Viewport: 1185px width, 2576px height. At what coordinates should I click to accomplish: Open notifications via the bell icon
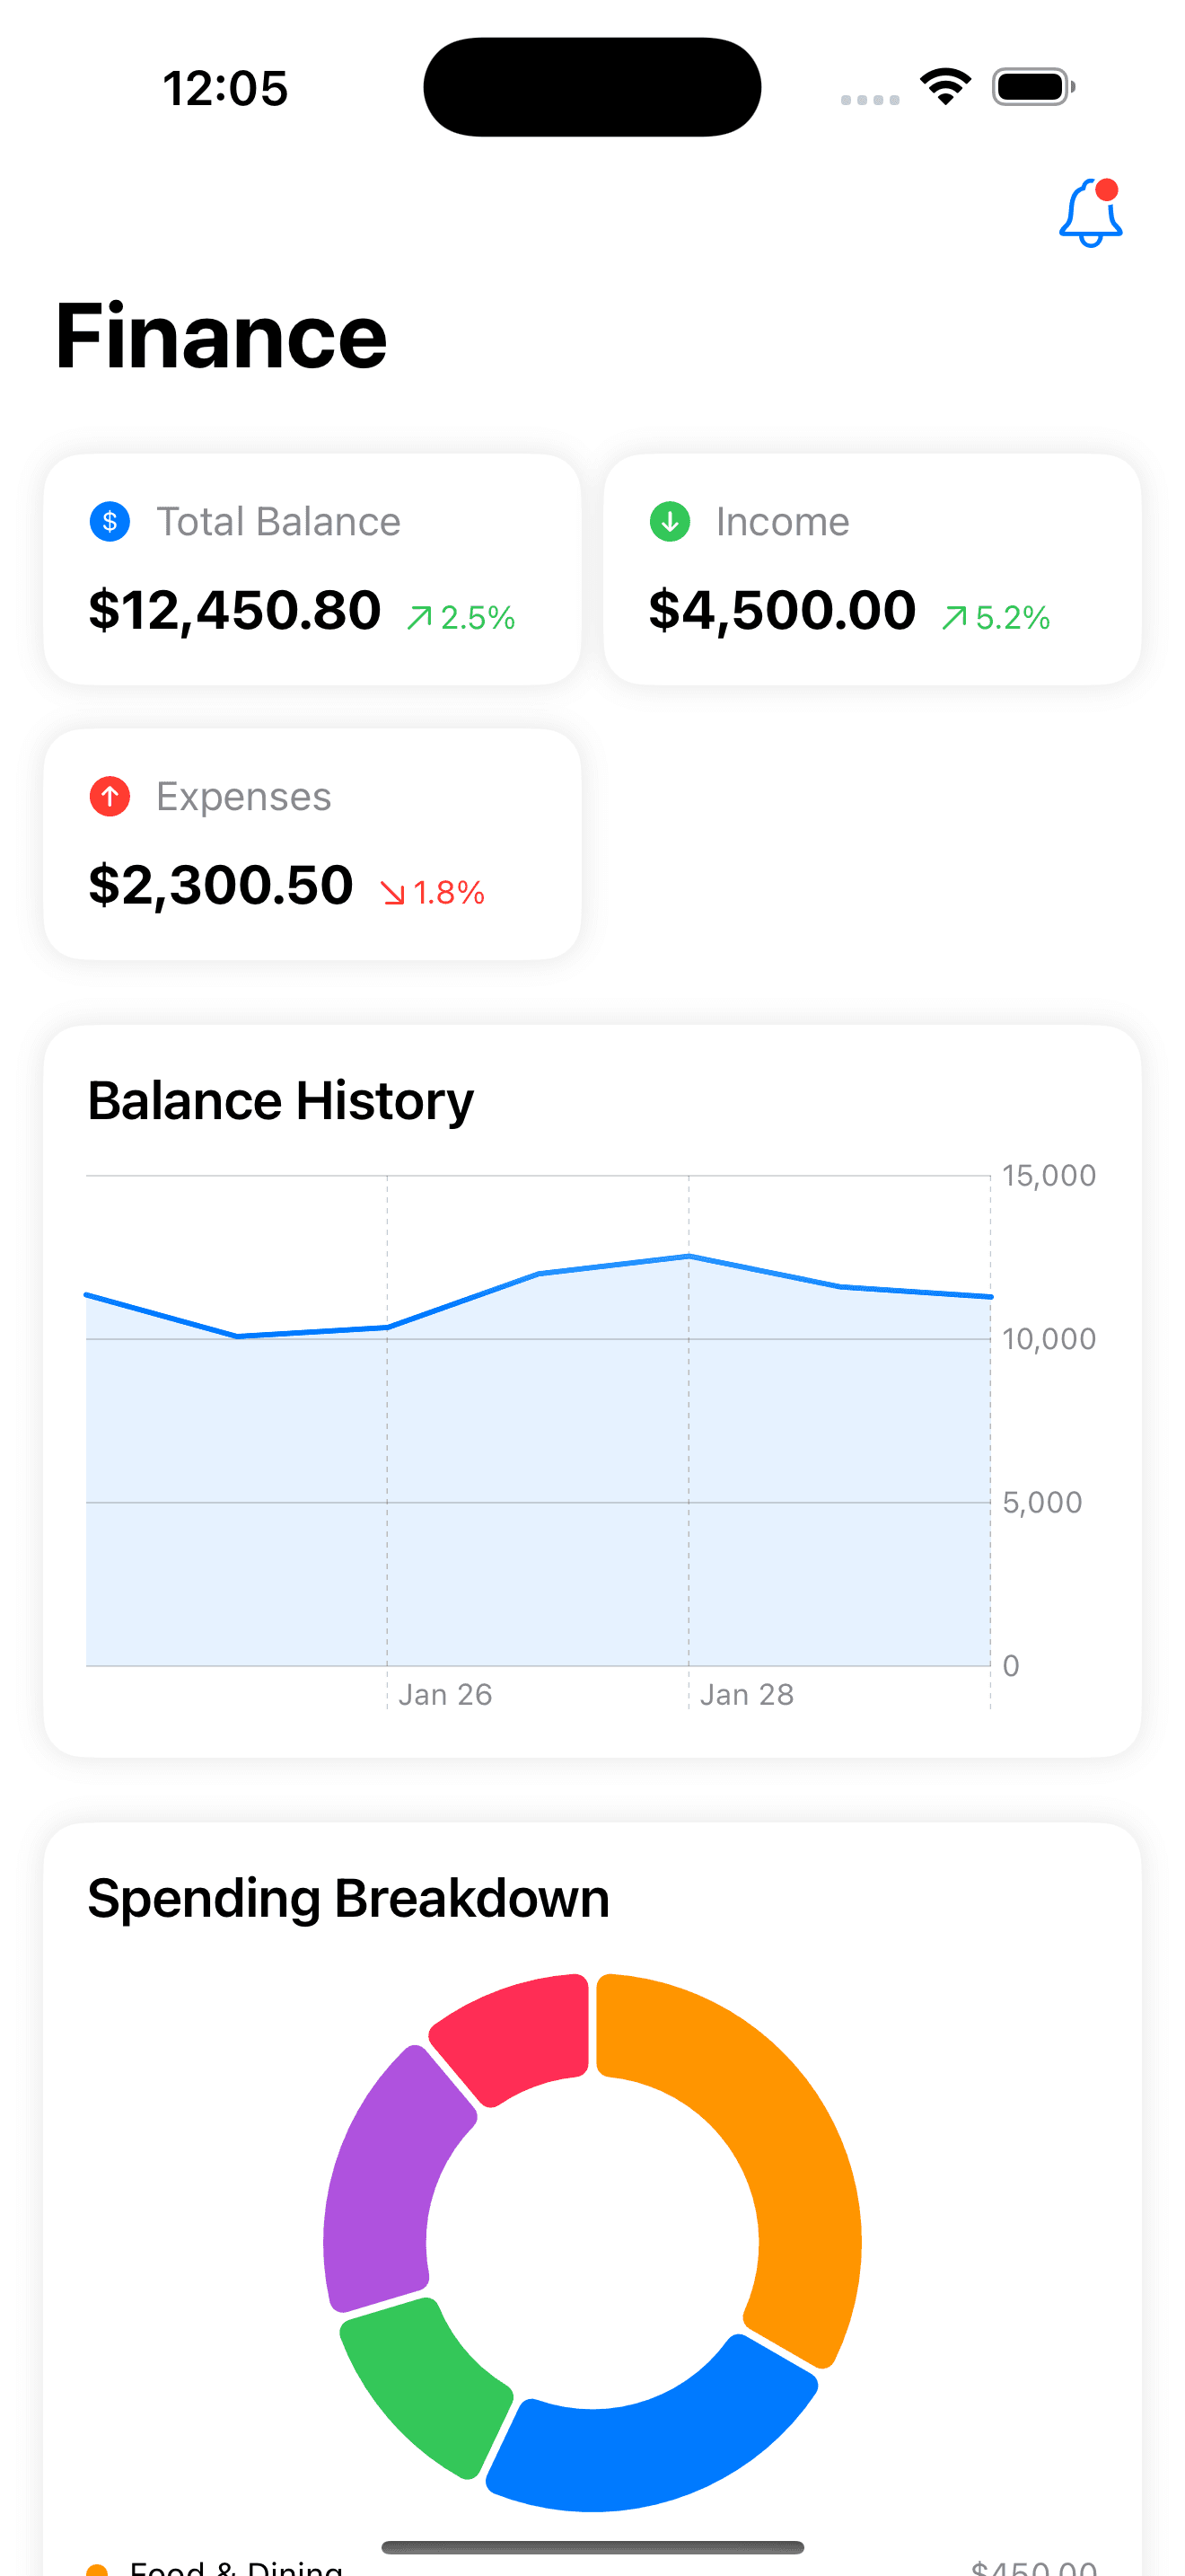(x=1089, y=213)
